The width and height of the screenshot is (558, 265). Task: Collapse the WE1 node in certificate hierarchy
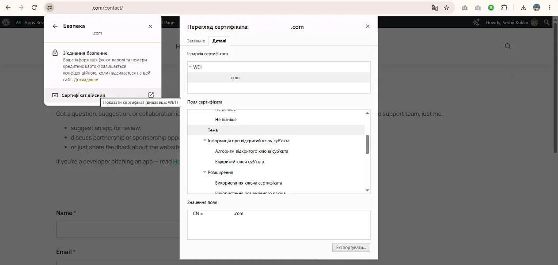(x=190, y=67)
